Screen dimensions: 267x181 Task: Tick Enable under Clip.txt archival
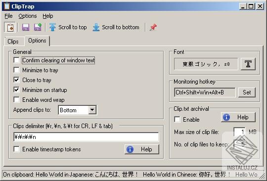pyautogui.click(x=178, y=119)
